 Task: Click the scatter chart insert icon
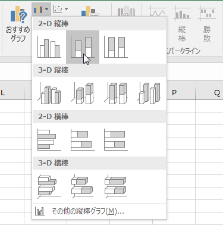58,9
